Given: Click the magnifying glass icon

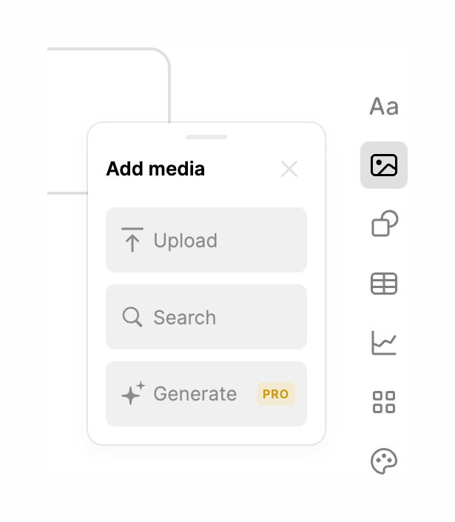Looking at the screenshot, I should tap(132, 317).
